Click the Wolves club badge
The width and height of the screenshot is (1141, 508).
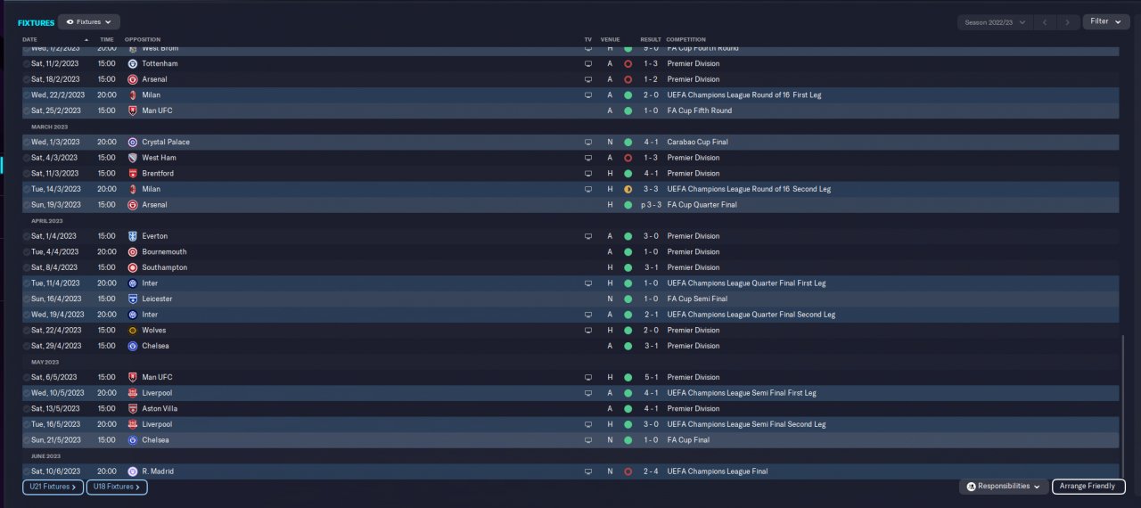click(x=133, y=331)
